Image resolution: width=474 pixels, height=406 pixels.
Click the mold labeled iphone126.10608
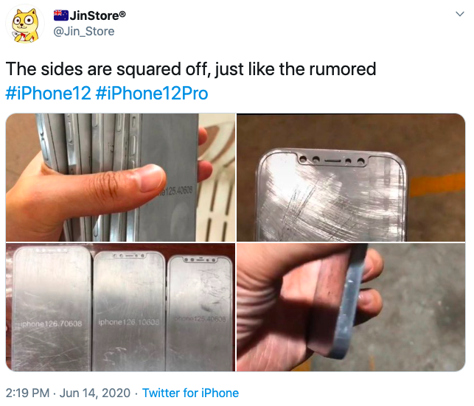coord(129,311)
